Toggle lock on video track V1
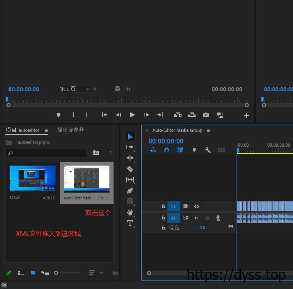The image size is (293, 289). coord(163,206)
